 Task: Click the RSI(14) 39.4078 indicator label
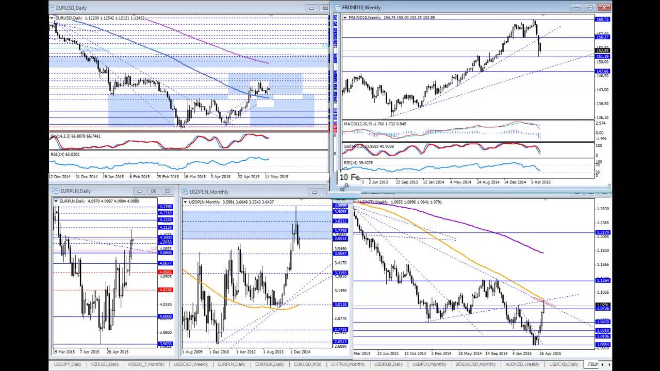click(358, 163)
